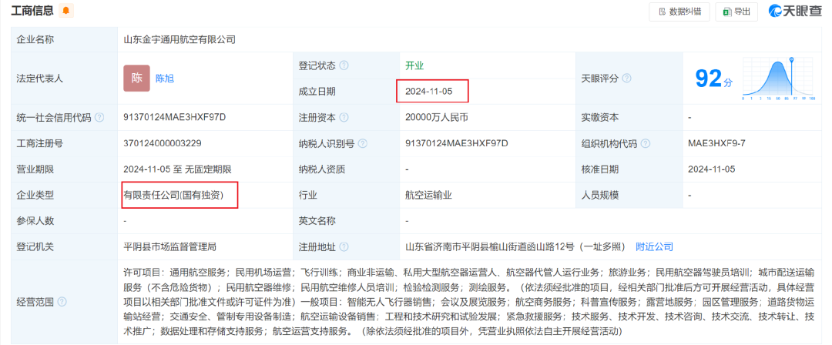832x345 pixels.
Task: Click the red 陈 avatar thumbnail
Action: coord(136,79)
